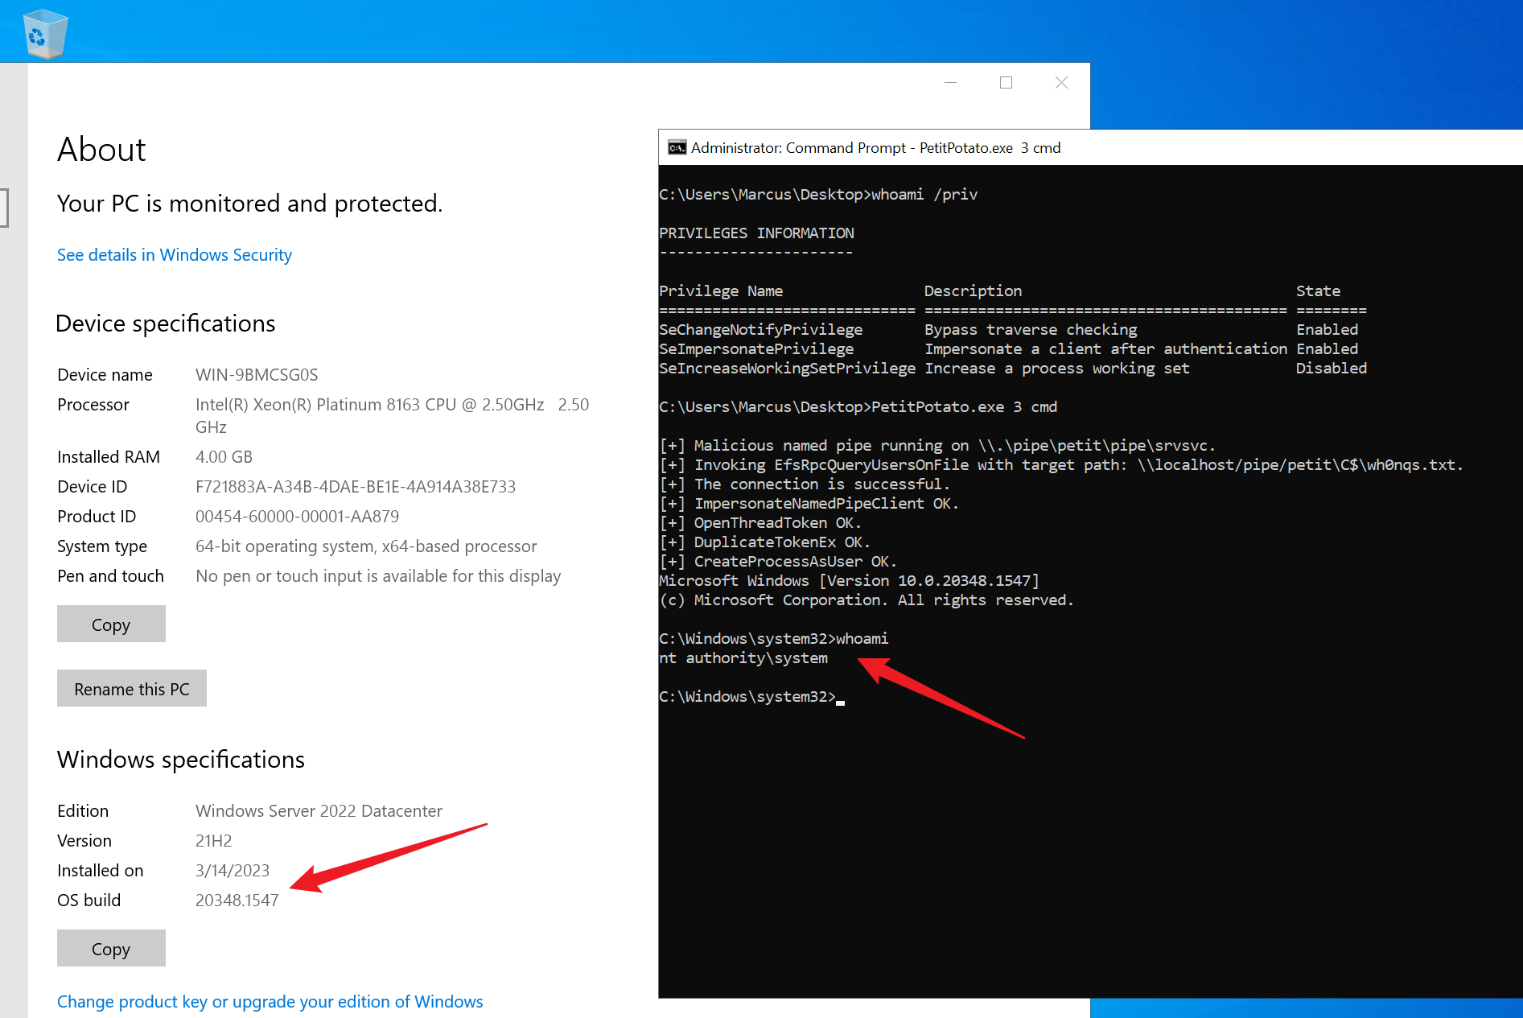Click the ImpersonateNamedPipeClient OK line
Viewport: 1523px width, 1018px height.
pyautogui.click(x=809, y=504)
